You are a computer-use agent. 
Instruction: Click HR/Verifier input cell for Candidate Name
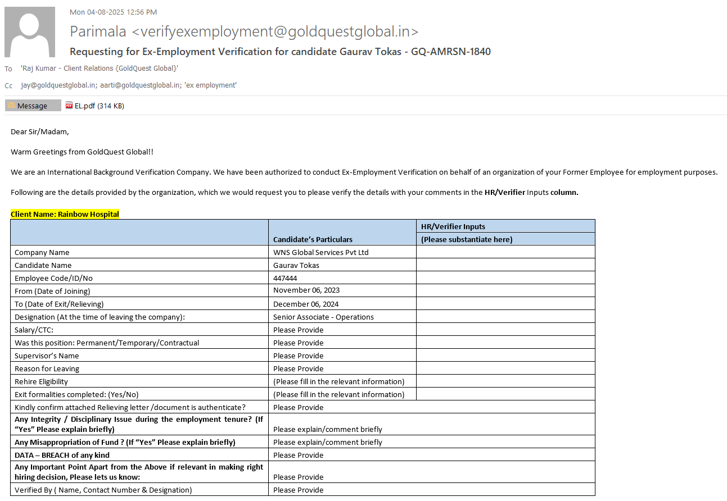point(505,265)
